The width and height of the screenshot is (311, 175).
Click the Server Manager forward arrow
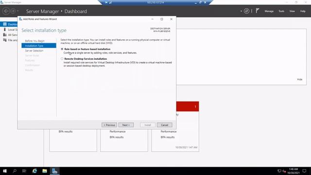tap(13, 11)
